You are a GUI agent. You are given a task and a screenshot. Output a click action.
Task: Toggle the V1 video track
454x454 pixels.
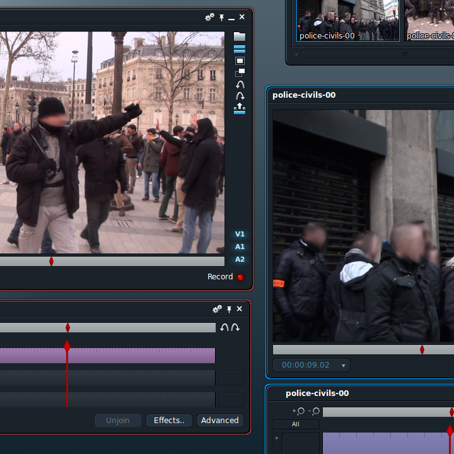click(x=240, y=234)
